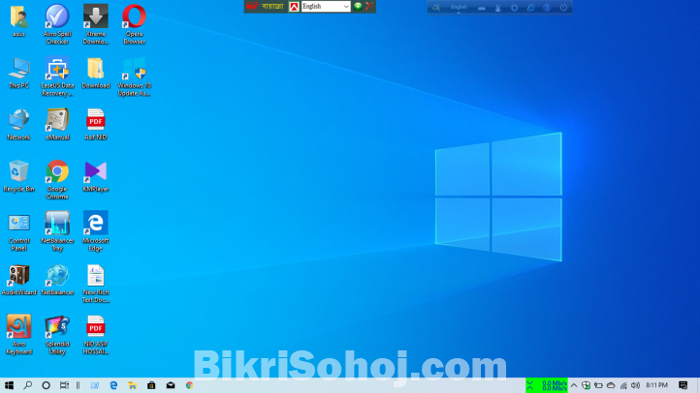The height and width of the screenshot is (393, 700).
Task: Open the Avro Spell Checker desktop icon
Action: 57,17
